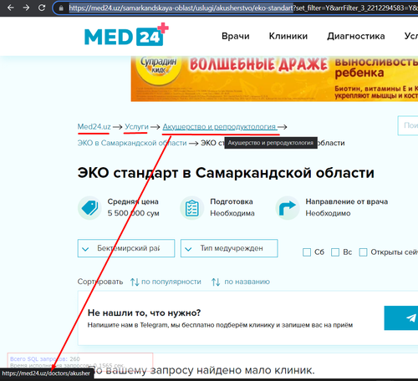This screenshot has height=381, width=418.
Task: Open the Врачи menu item
Action: click(x=236, y=36)
